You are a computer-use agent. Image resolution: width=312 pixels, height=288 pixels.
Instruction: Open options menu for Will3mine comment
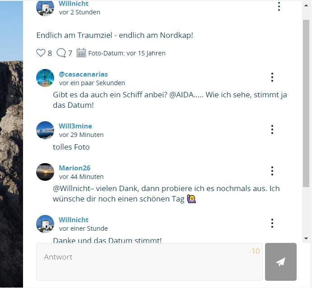(x=272, y=129)
